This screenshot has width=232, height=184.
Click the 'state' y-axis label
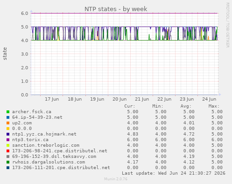coord(5,54)
